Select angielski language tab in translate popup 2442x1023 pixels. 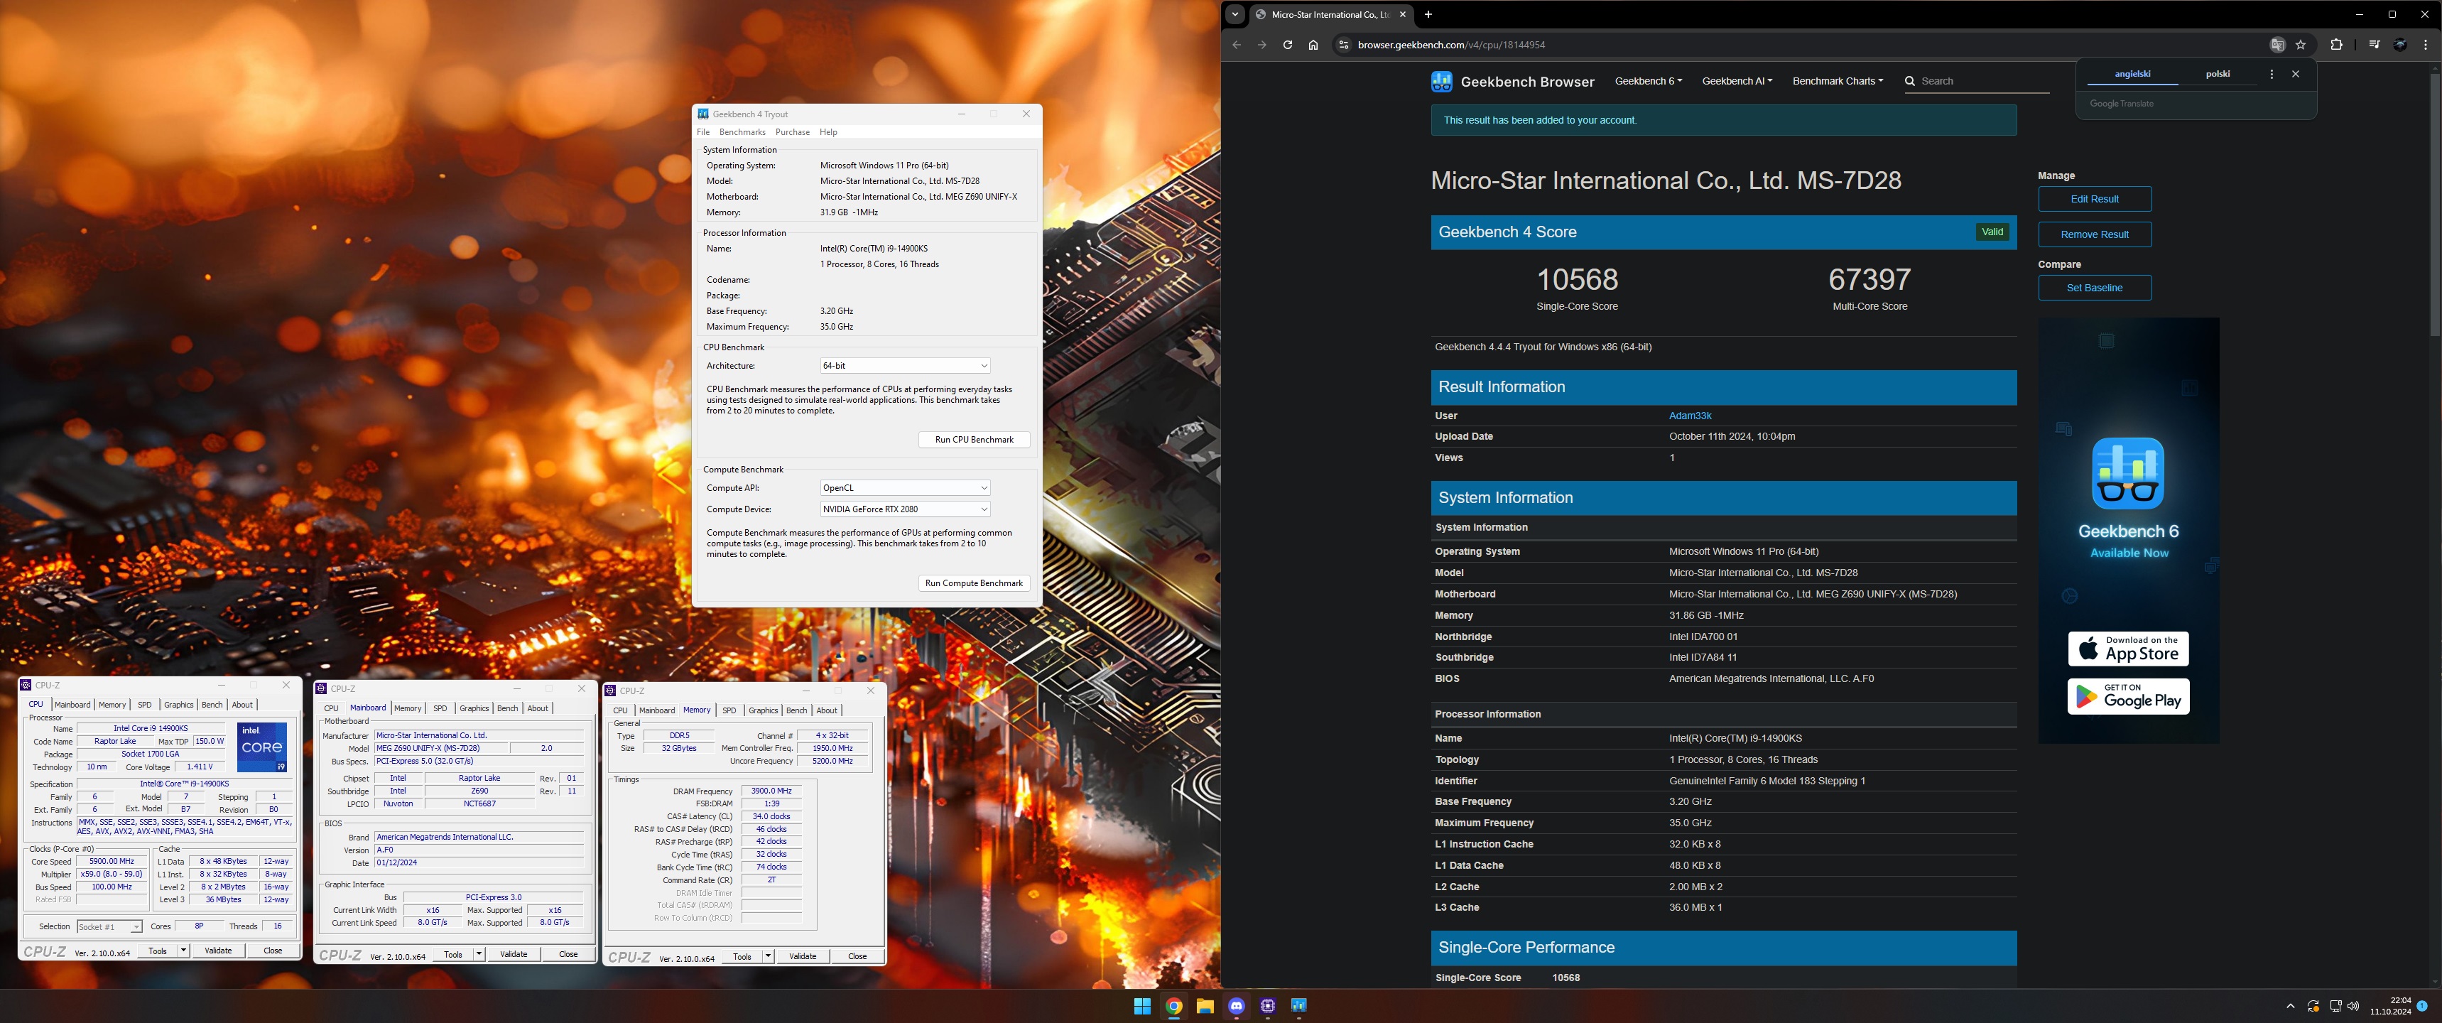click(x=2133, y=74)
